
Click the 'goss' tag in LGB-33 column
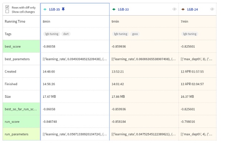pyautogui.click(x=135, y=34)
